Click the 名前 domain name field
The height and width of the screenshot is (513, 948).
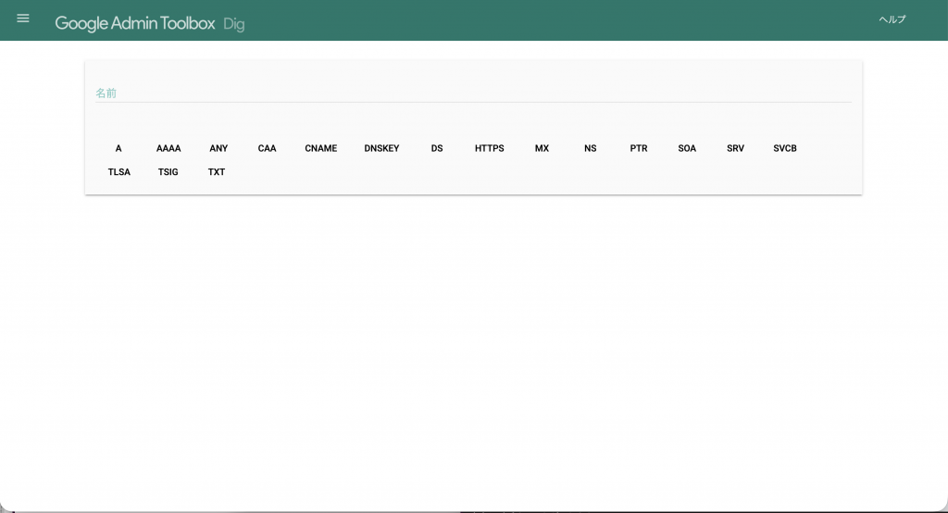point(472,93)
